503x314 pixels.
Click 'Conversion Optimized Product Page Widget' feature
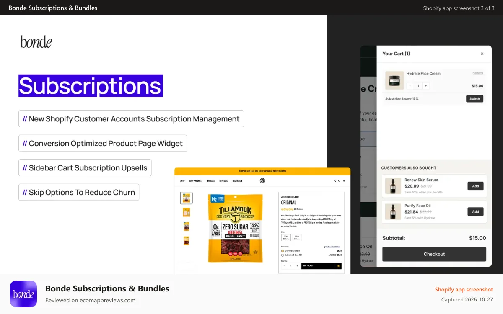pyautogui.click(x=103, y=143)
